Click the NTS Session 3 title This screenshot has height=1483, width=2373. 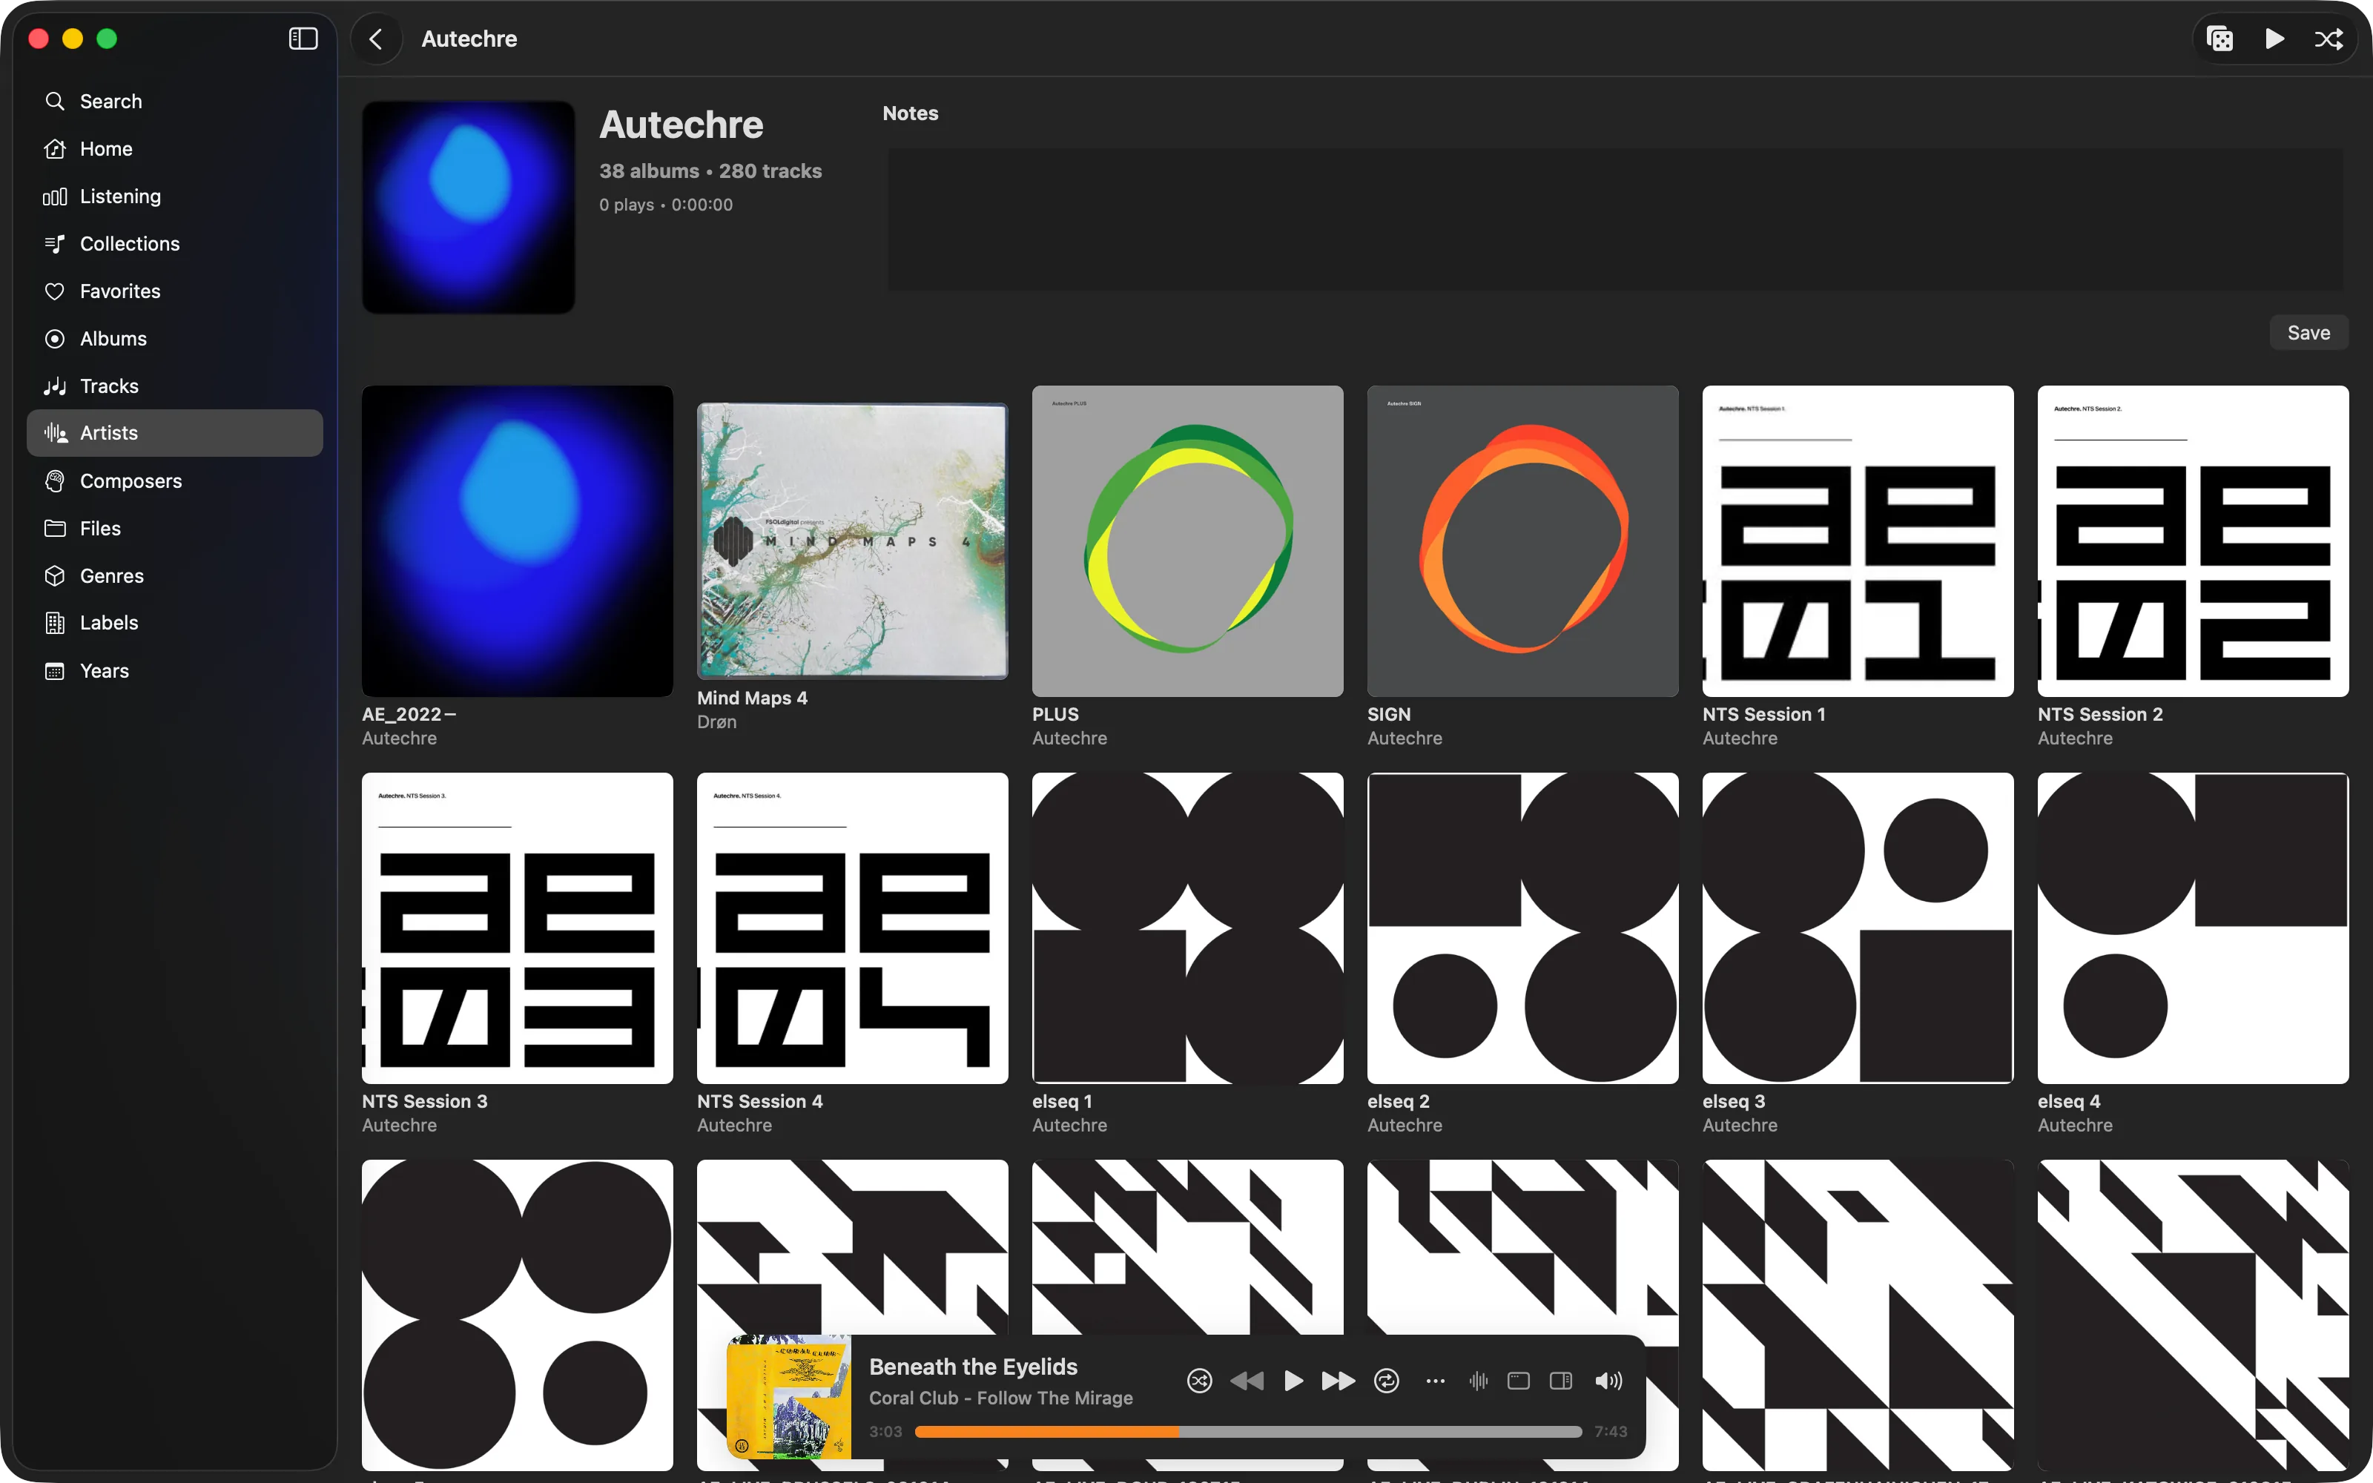[x=425, y=1101]
